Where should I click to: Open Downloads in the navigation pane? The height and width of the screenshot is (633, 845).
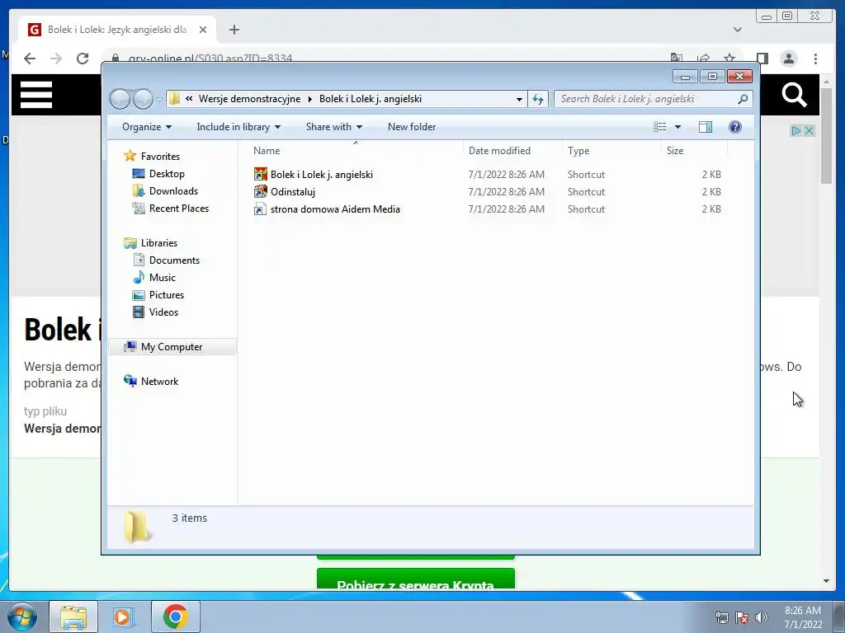pos(173,191)
